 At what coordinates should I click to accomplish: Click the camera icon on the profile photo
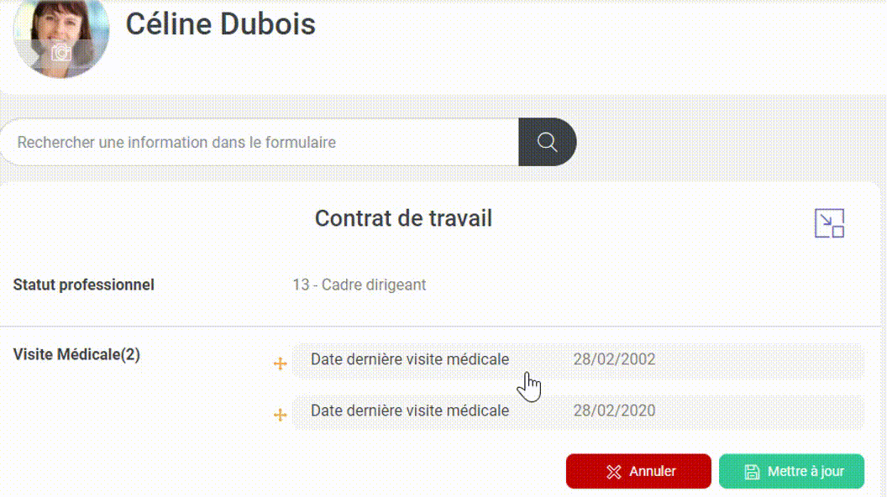point(61,53)
